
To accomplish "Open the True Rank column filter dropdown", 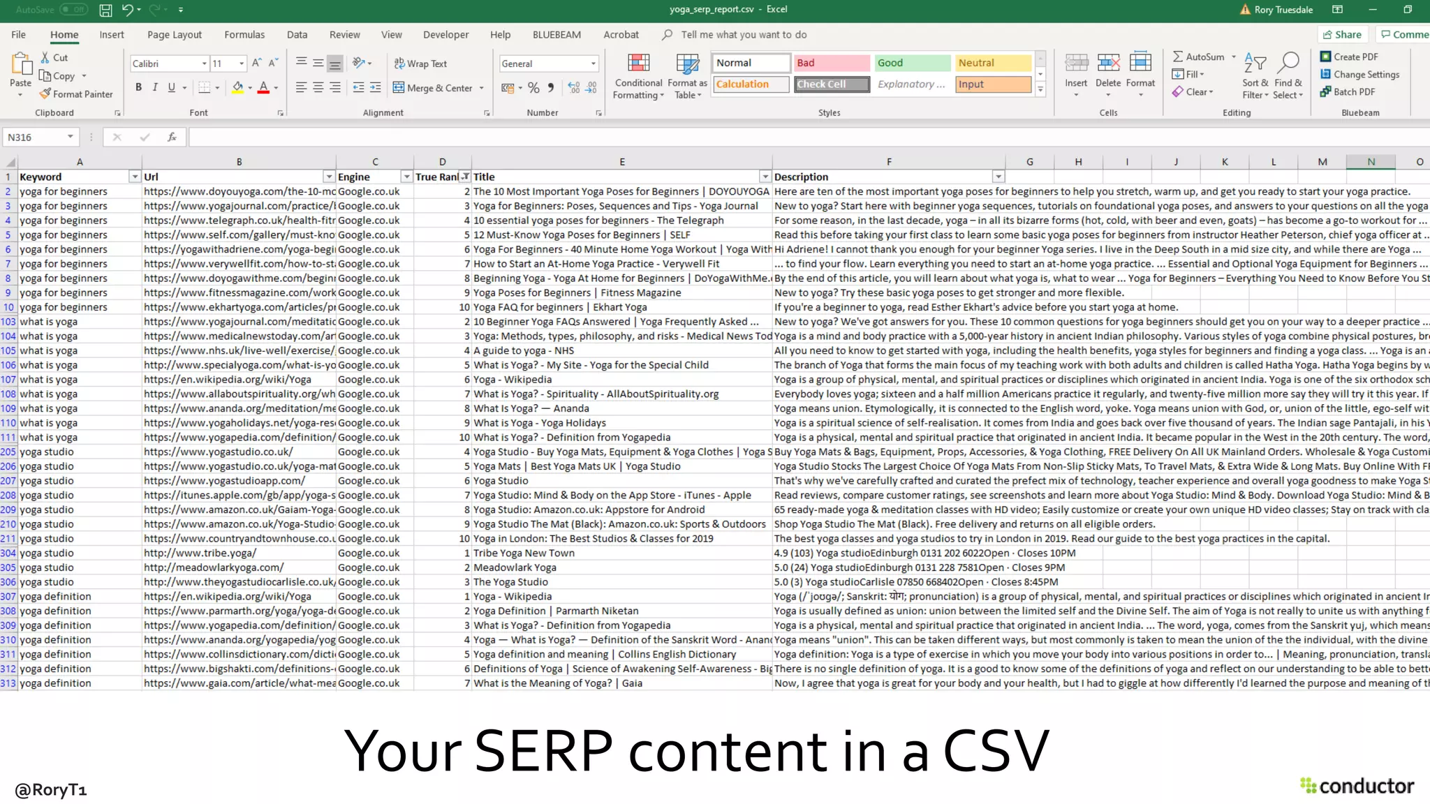I will pyautogui.click(x=465, y=177).
